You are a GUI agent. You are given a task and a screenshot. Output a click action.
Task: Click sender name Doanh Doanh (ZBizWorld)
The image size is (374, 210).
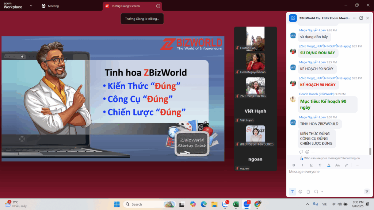click(x=317, y=94)
